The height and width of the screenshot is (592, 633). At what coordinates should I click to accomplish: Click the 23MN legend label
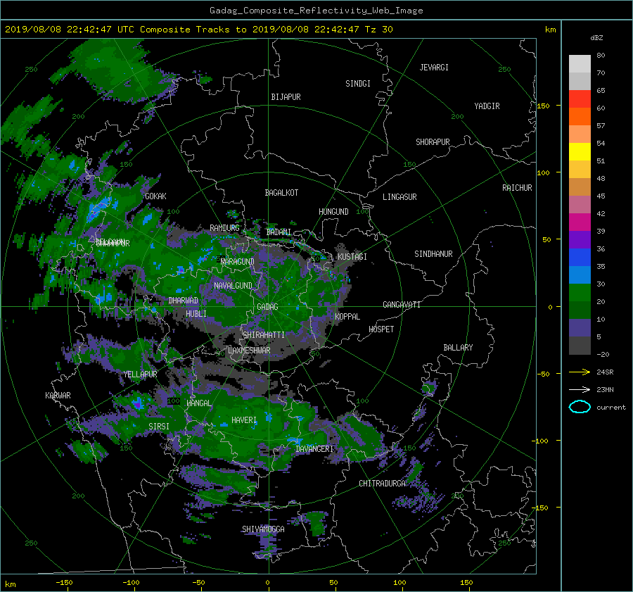click(605, 389)
